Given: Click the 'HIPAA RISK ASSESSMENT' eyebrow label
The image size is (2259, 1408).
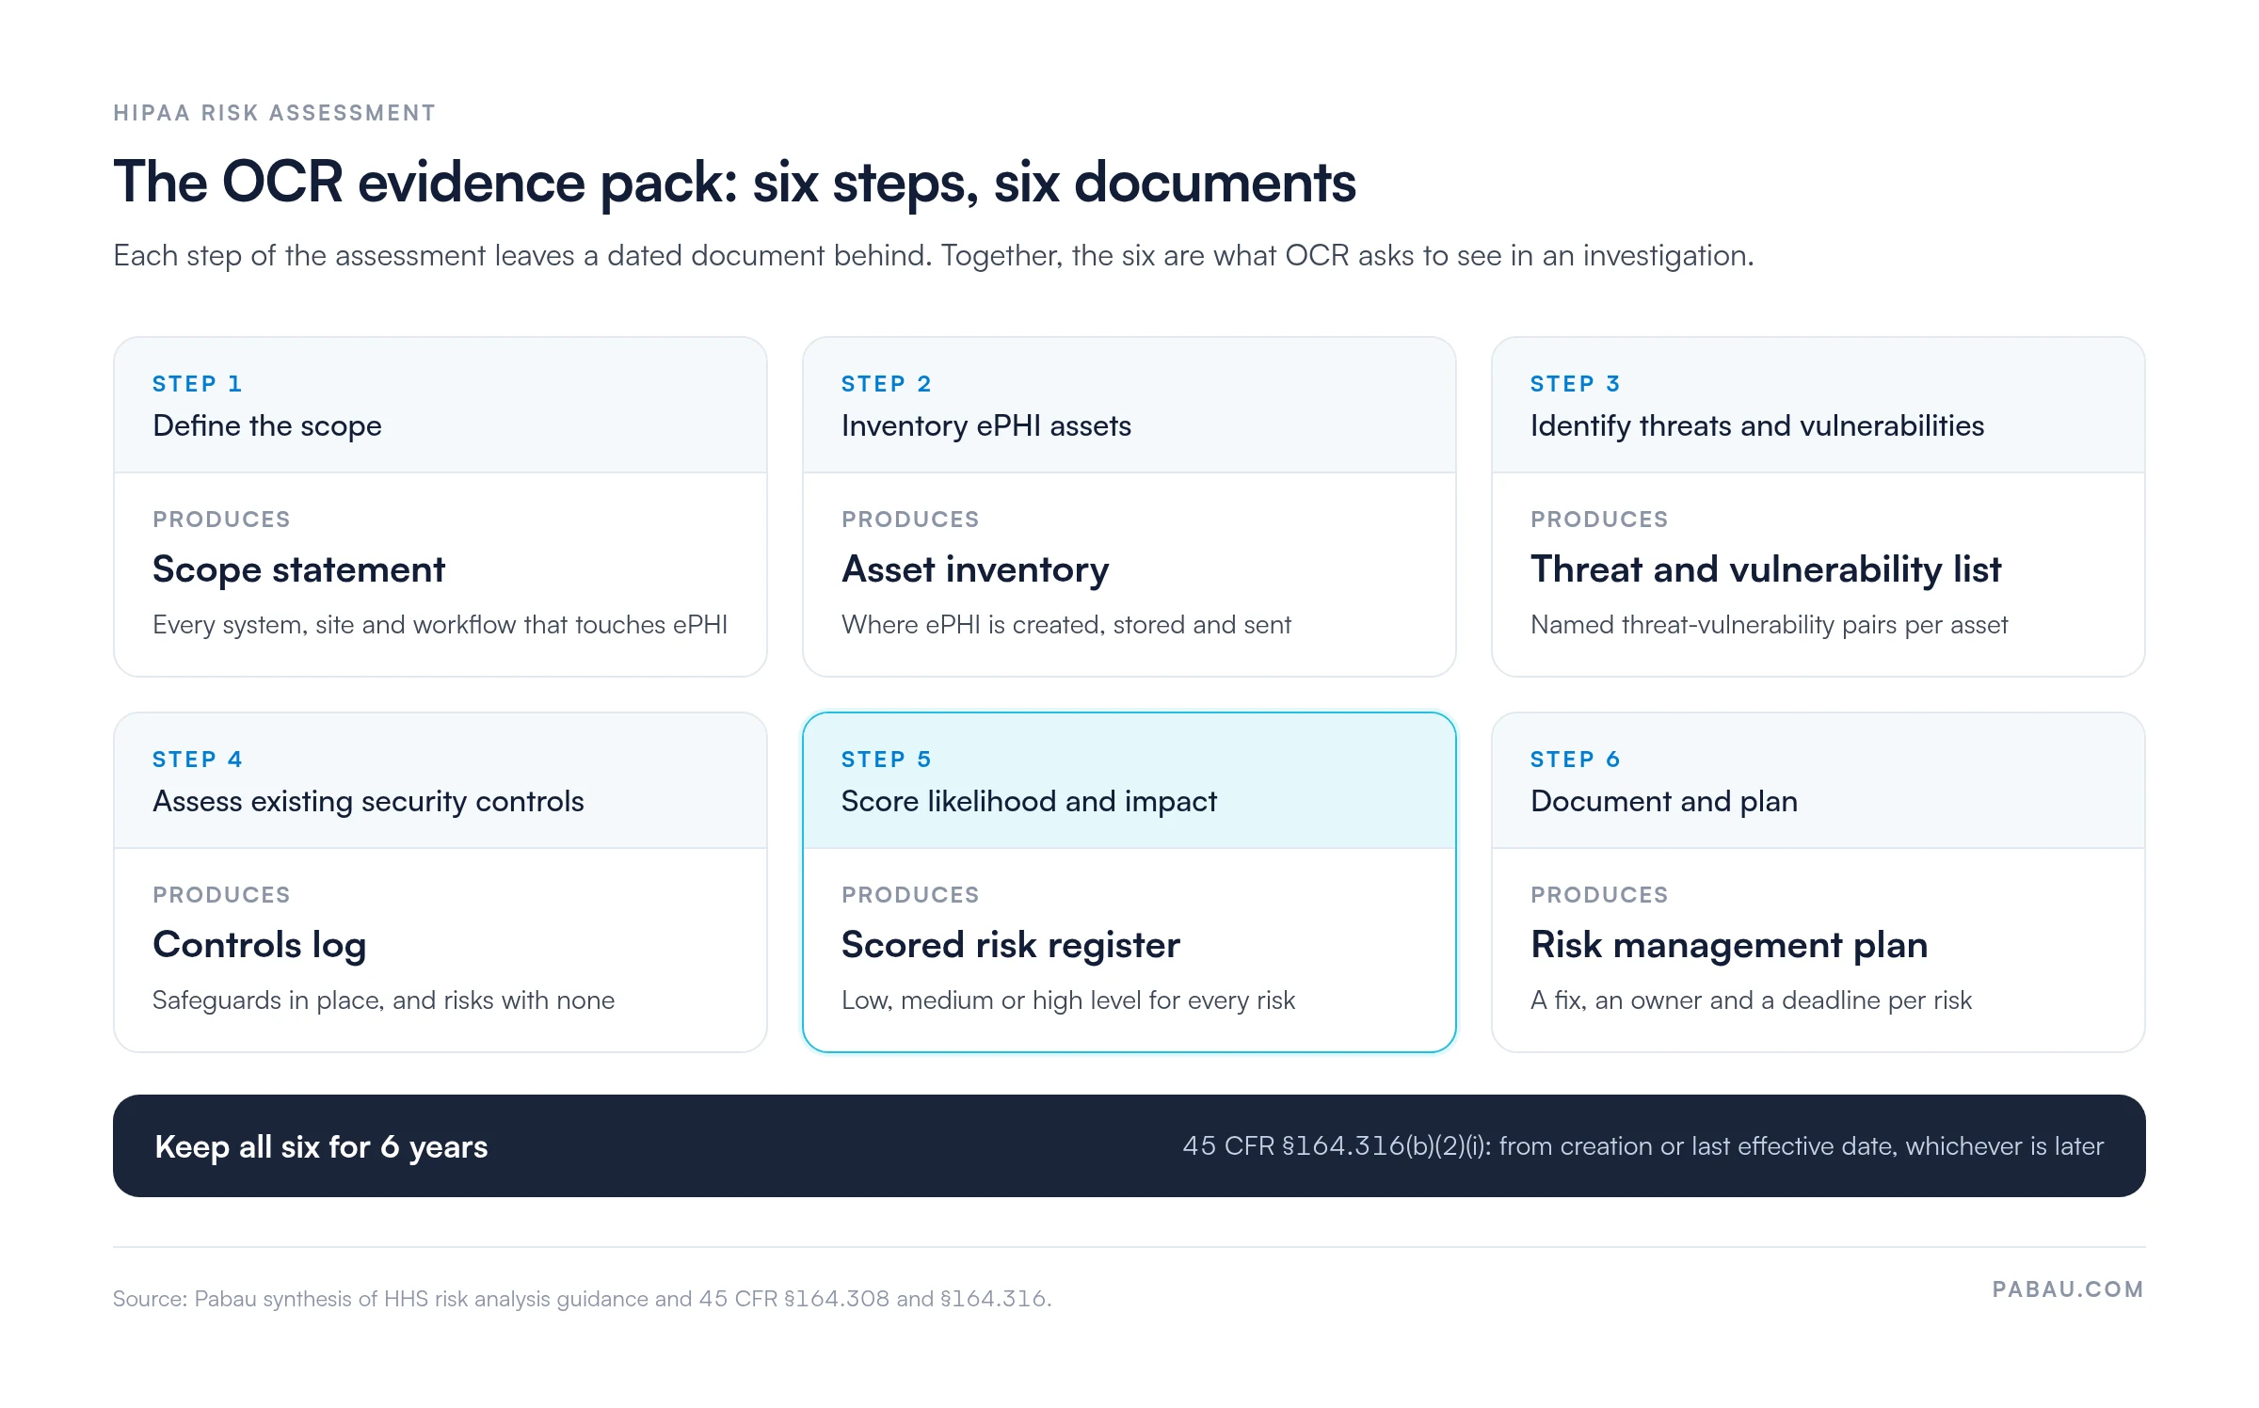Looking at the screenshot, I should click(274, 113).
